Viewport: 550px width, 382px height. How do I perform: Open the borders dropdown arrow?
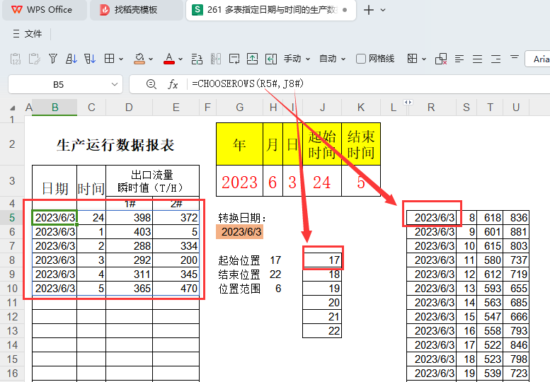point(121,59)
